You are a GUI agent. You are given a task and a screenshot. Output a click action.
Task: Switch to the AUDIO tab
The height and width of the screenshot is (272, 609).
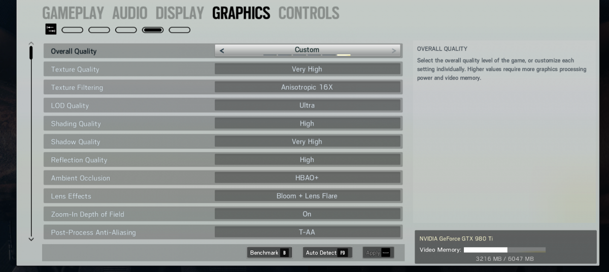click(130, 13)
